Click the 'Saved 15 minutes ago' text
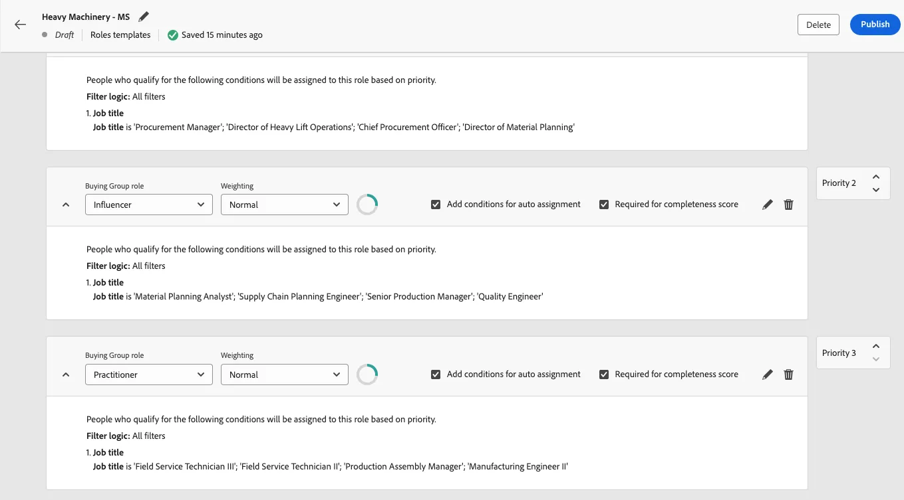The height and width of the screenshot is (500, 904). point(222,35)
